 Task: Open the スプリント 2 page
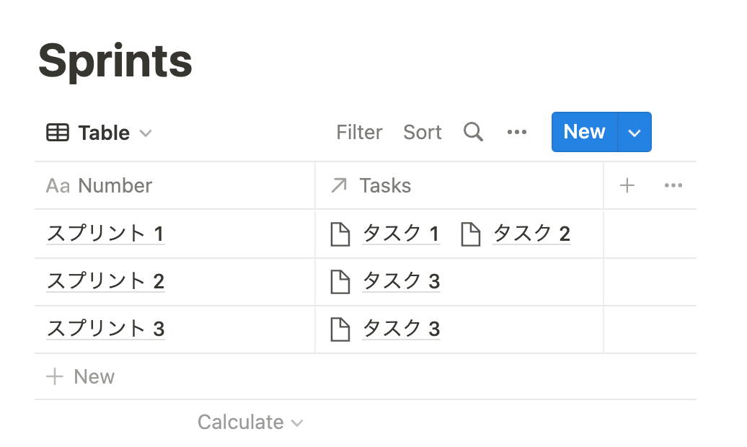pyautogui.click(x=105, y=281)
